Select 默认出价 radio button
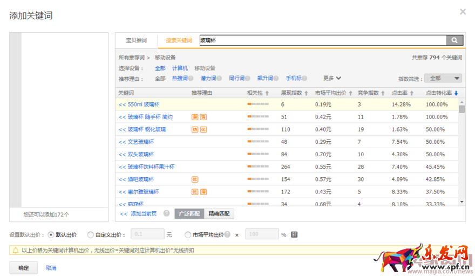The width and height of the screenshot is (475, 278). point(51,235)
